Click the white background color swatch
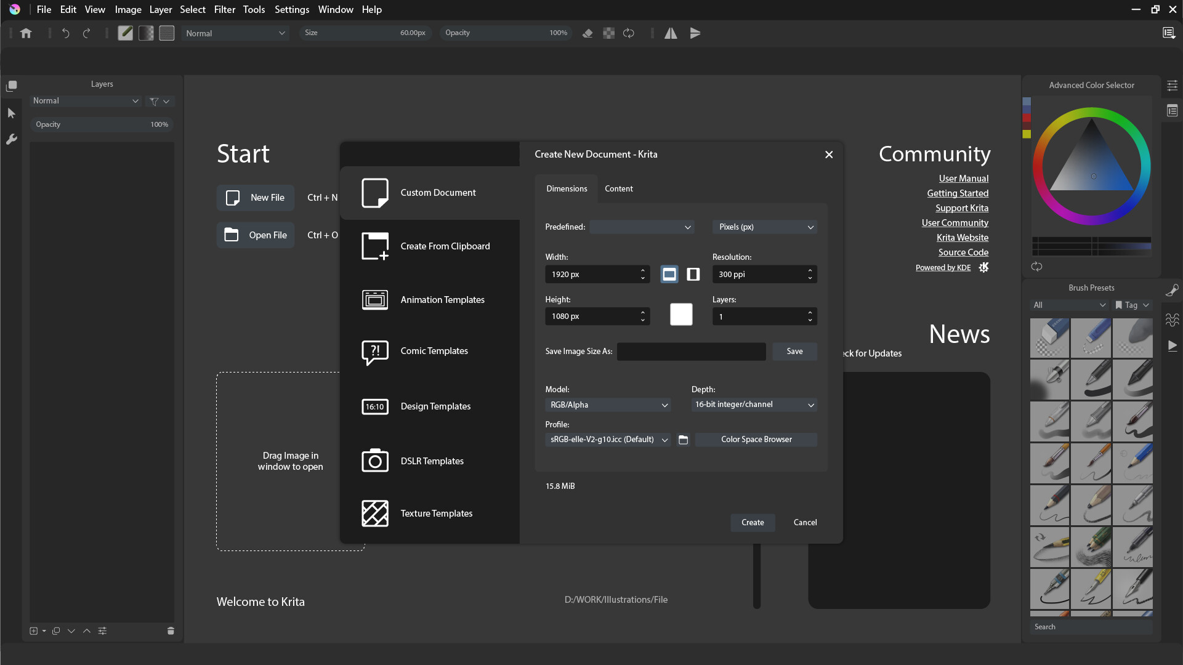 click(x=681, y=315)
